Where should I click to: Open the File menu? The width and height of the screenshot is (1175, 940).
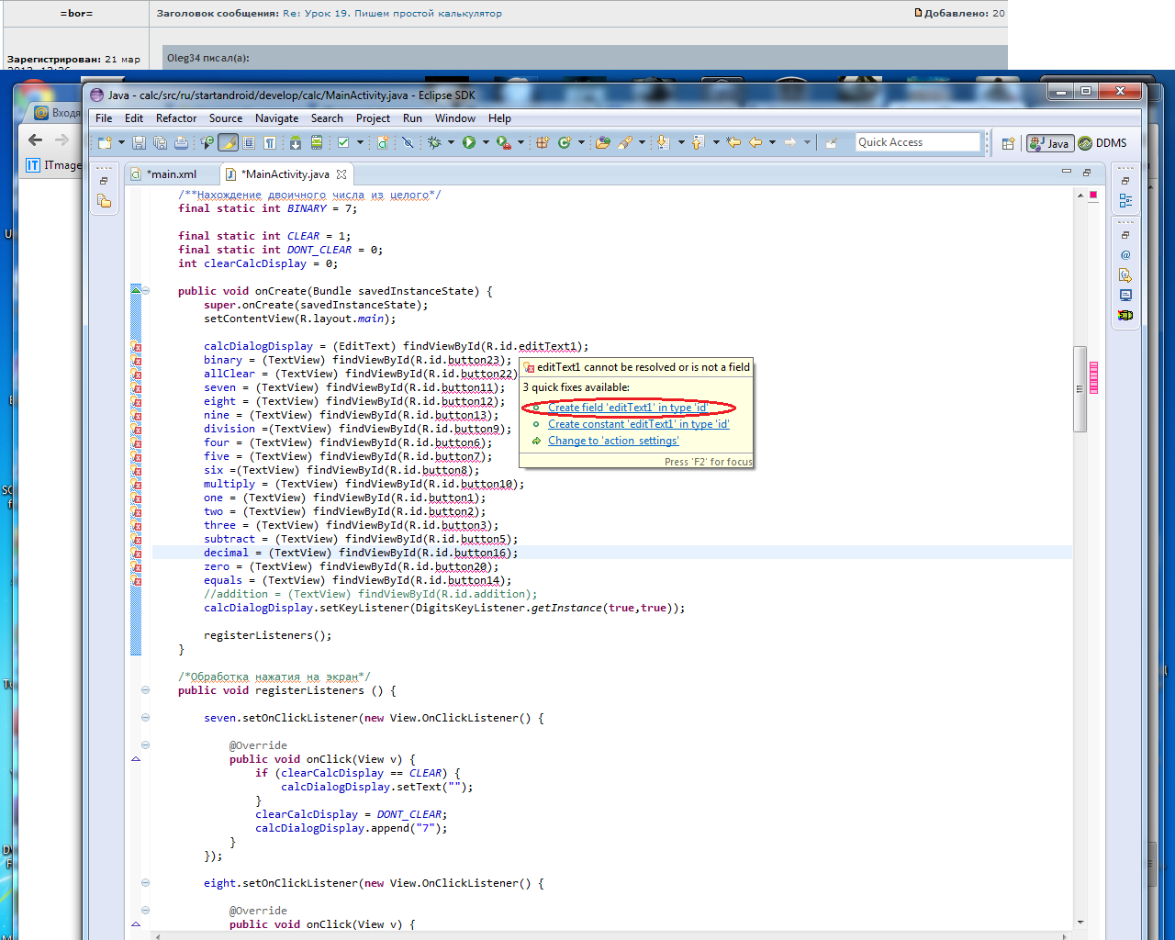(104, 118)
